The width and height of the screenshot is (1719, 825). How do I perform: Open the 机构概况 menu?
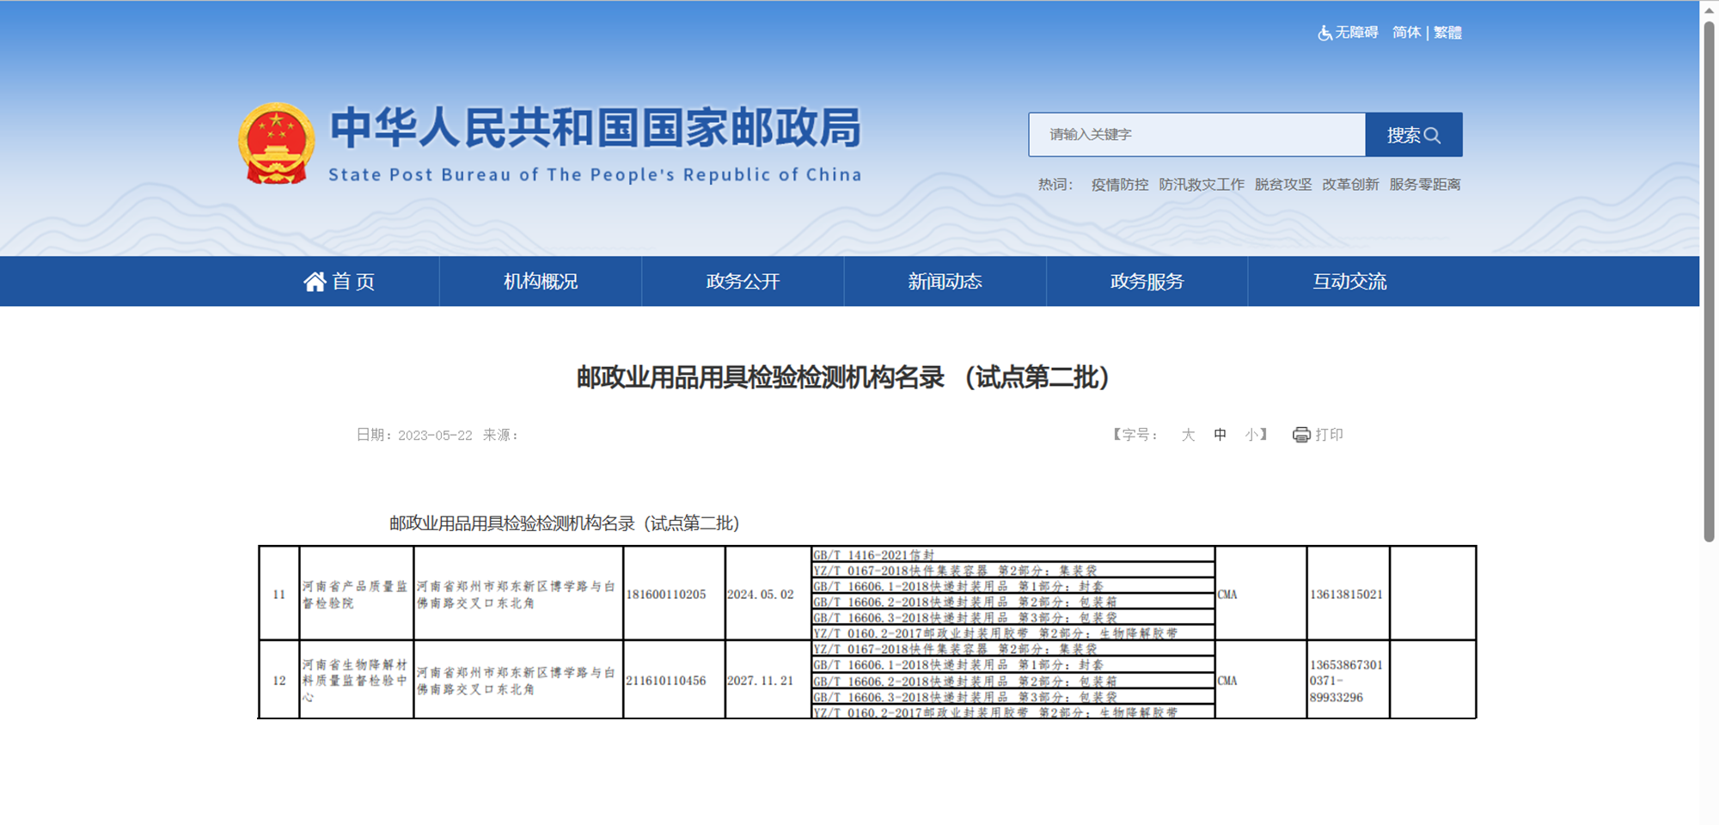coord(541,282)
